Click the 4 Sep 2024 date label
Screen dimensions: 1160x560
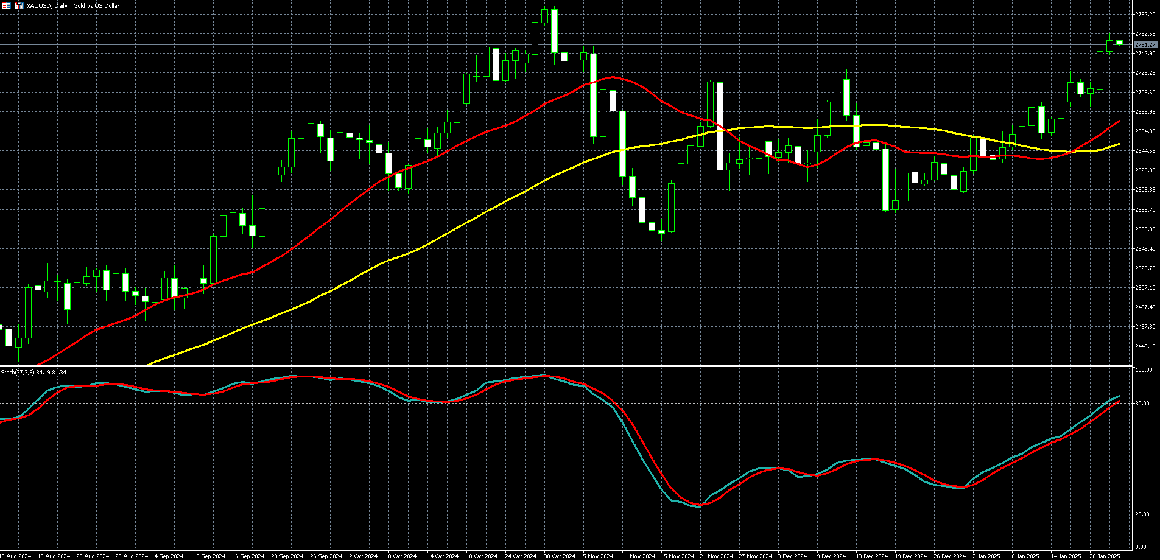[x=169, y=556]
